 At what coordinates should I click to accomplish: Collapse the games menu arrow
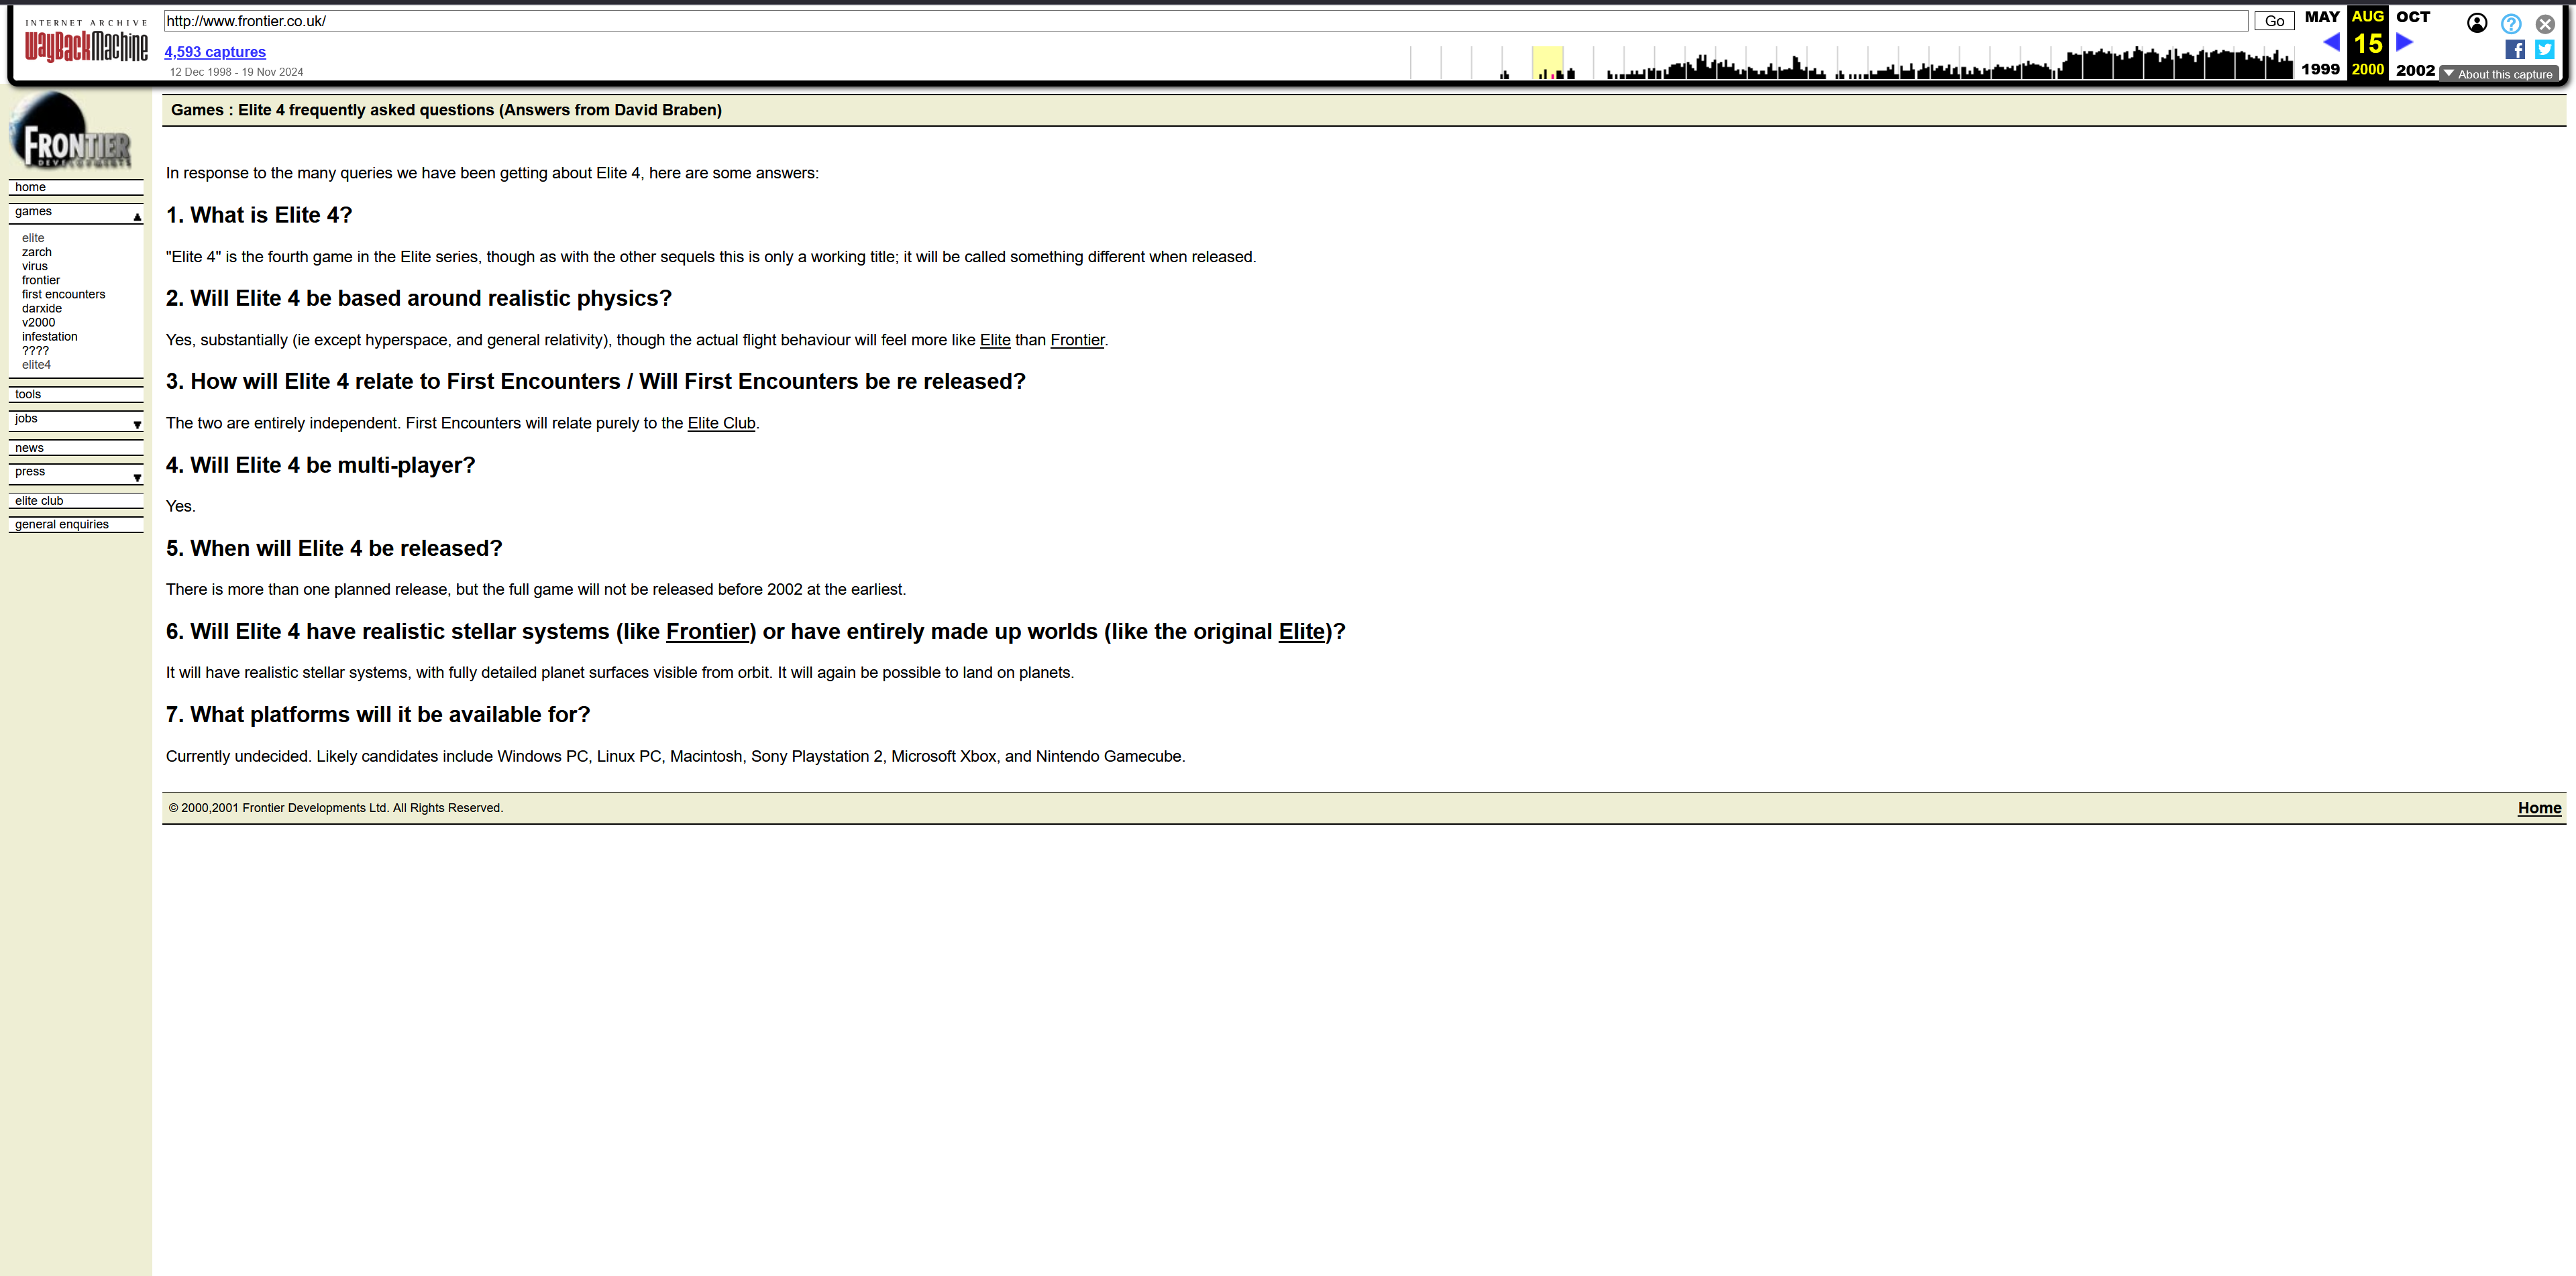tap(137, 217)
